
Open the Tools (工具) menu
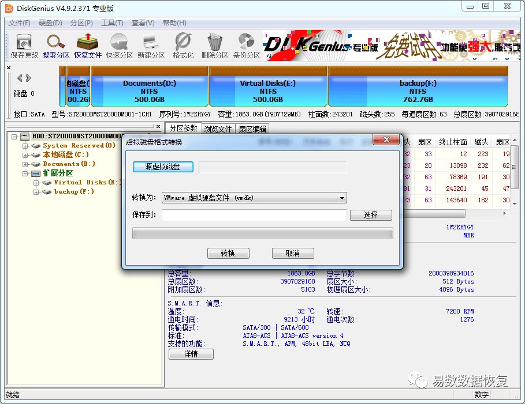[112, 23]
